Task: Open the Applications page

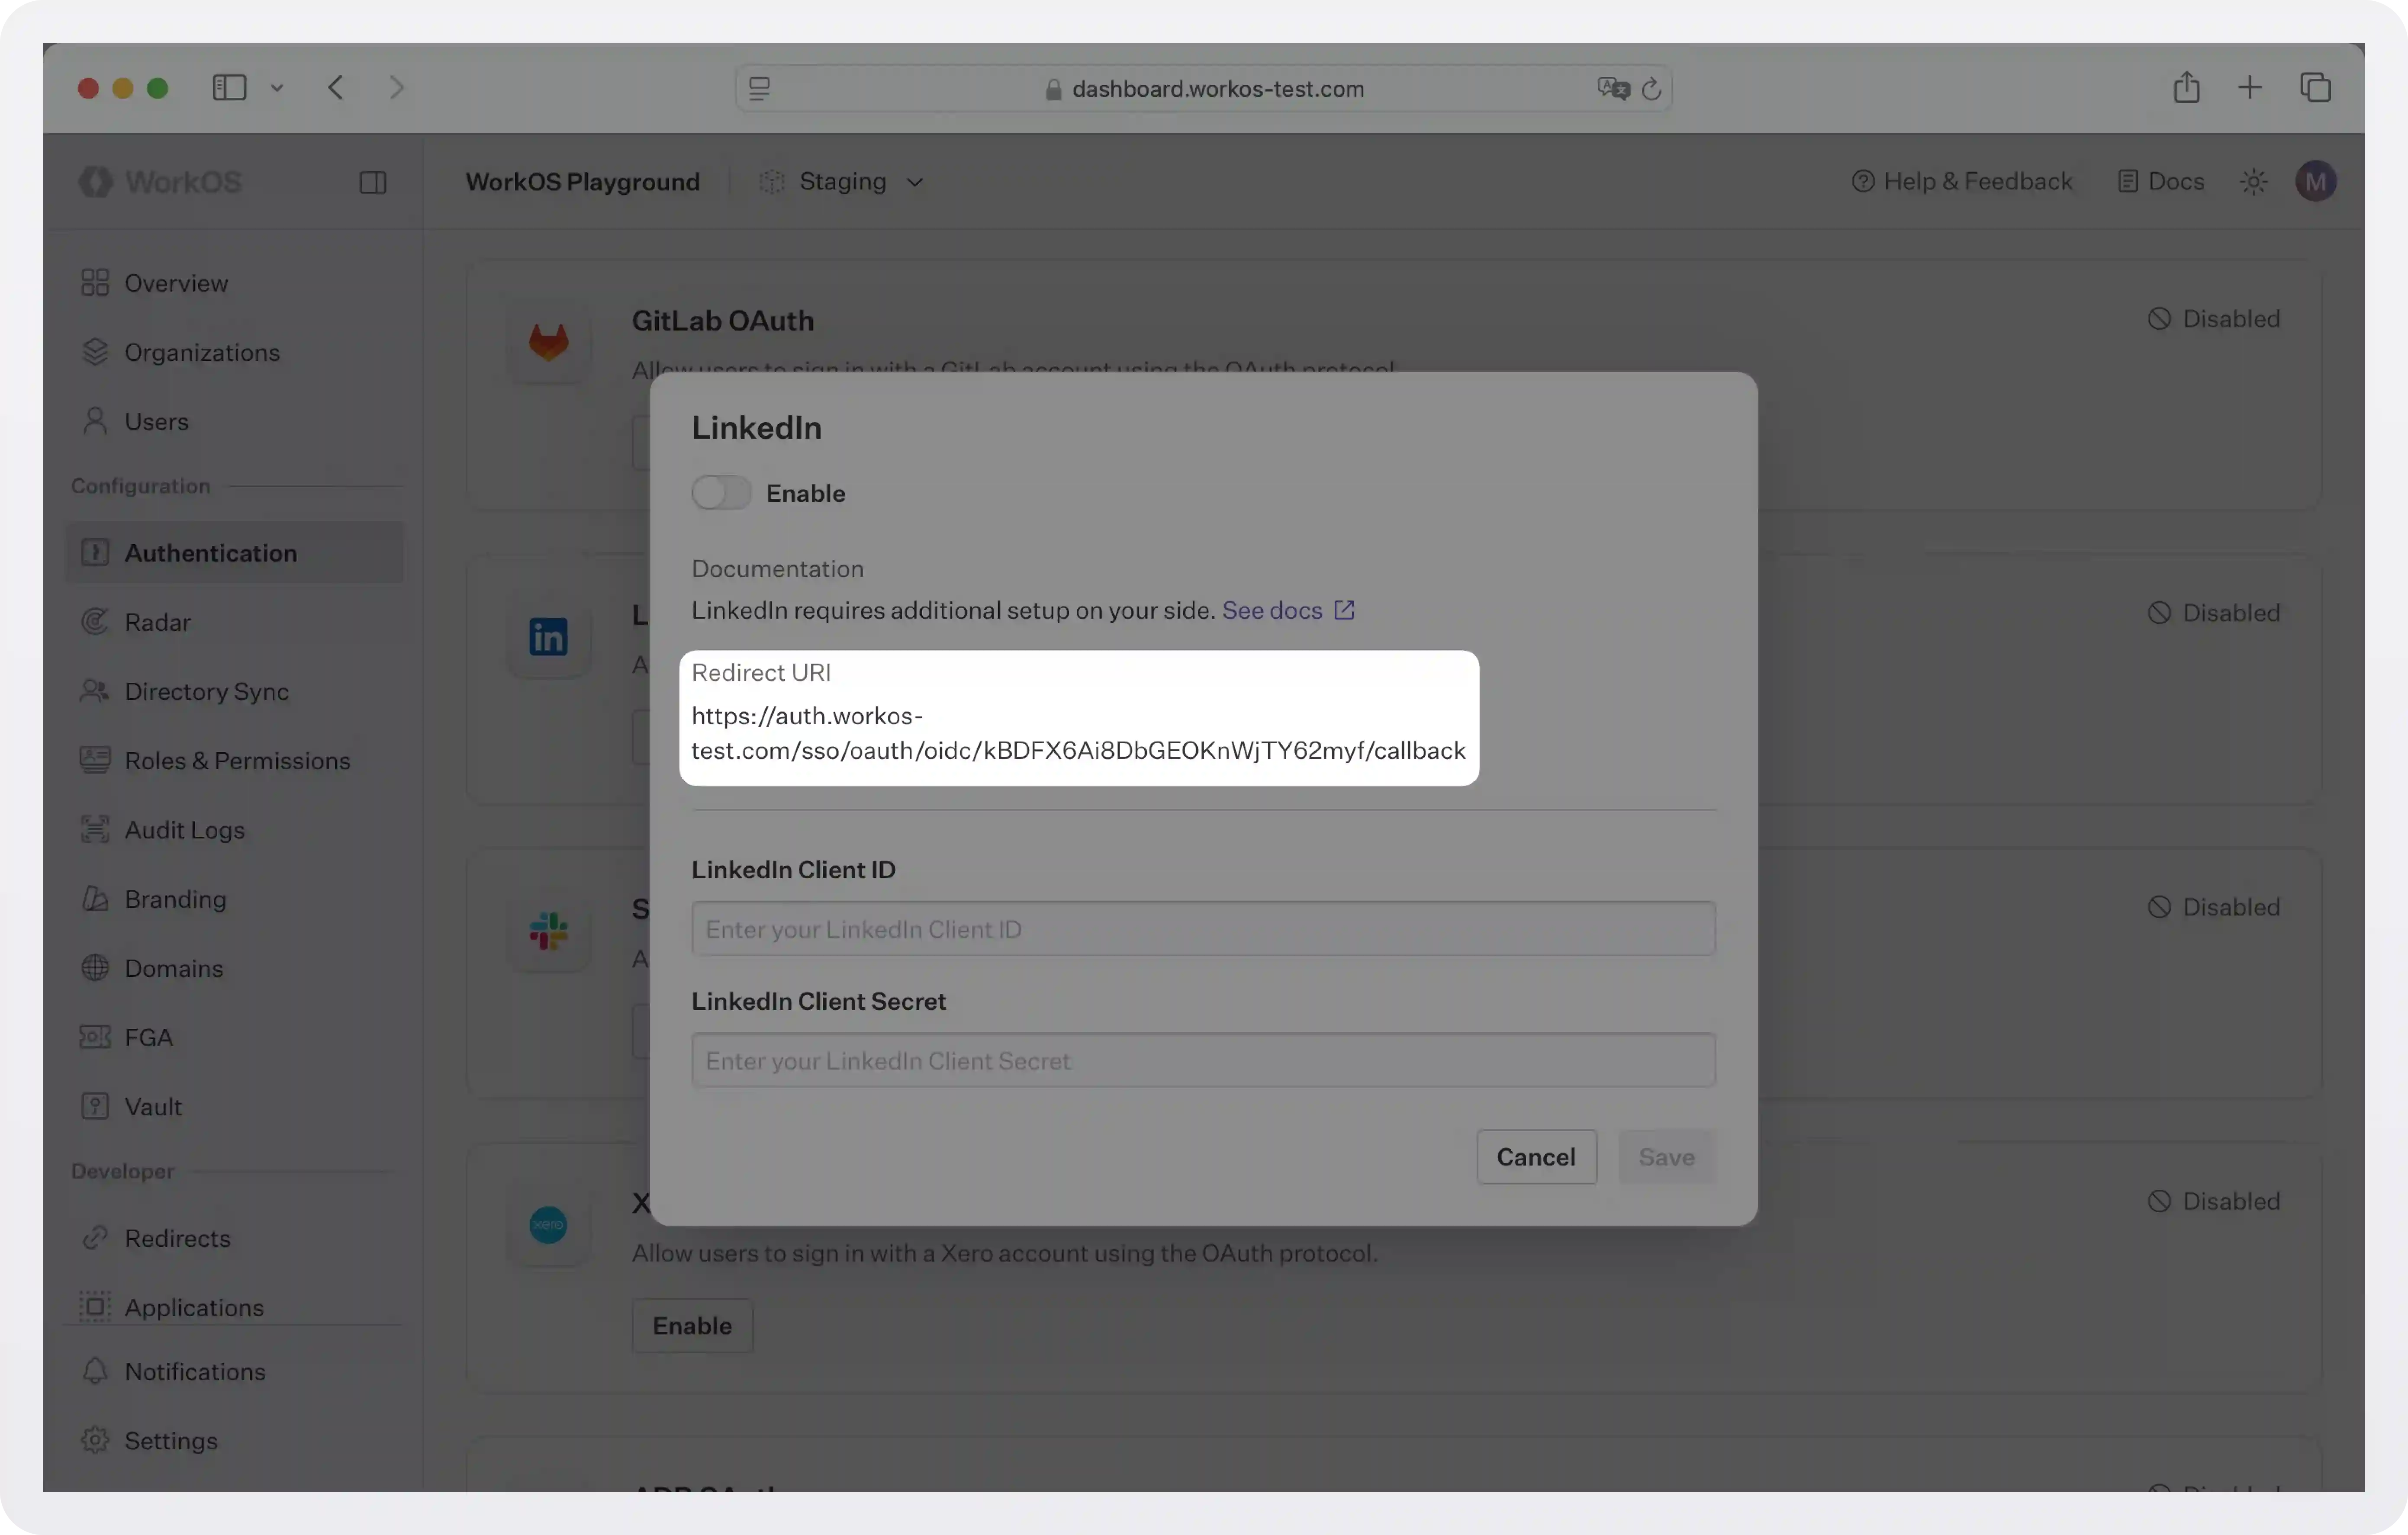Action: pyautogui.click(x=234, y=1306)
